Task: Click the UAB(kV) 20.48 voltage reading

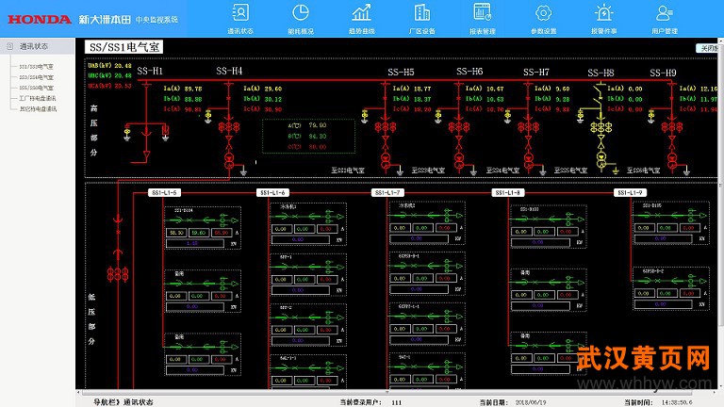Action: click(110, 66)
